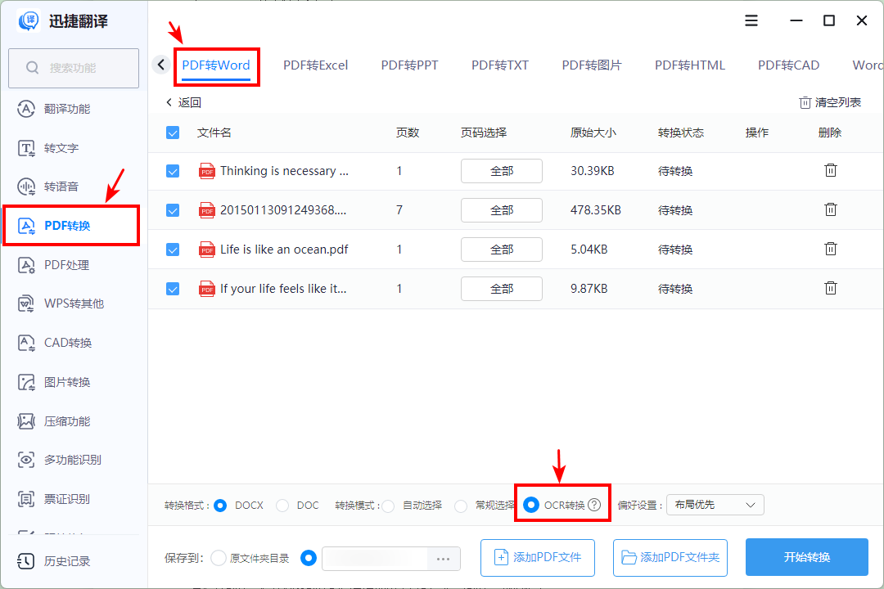Screen dimensions: 884x589
Task: Switch to the PDF转CAD tab
Action: click(789, 65)
